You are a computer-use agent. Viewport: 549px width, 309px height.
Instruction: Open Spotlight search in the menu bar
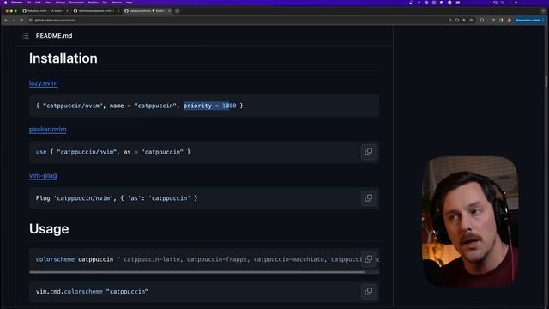click(x=503, y=3)
